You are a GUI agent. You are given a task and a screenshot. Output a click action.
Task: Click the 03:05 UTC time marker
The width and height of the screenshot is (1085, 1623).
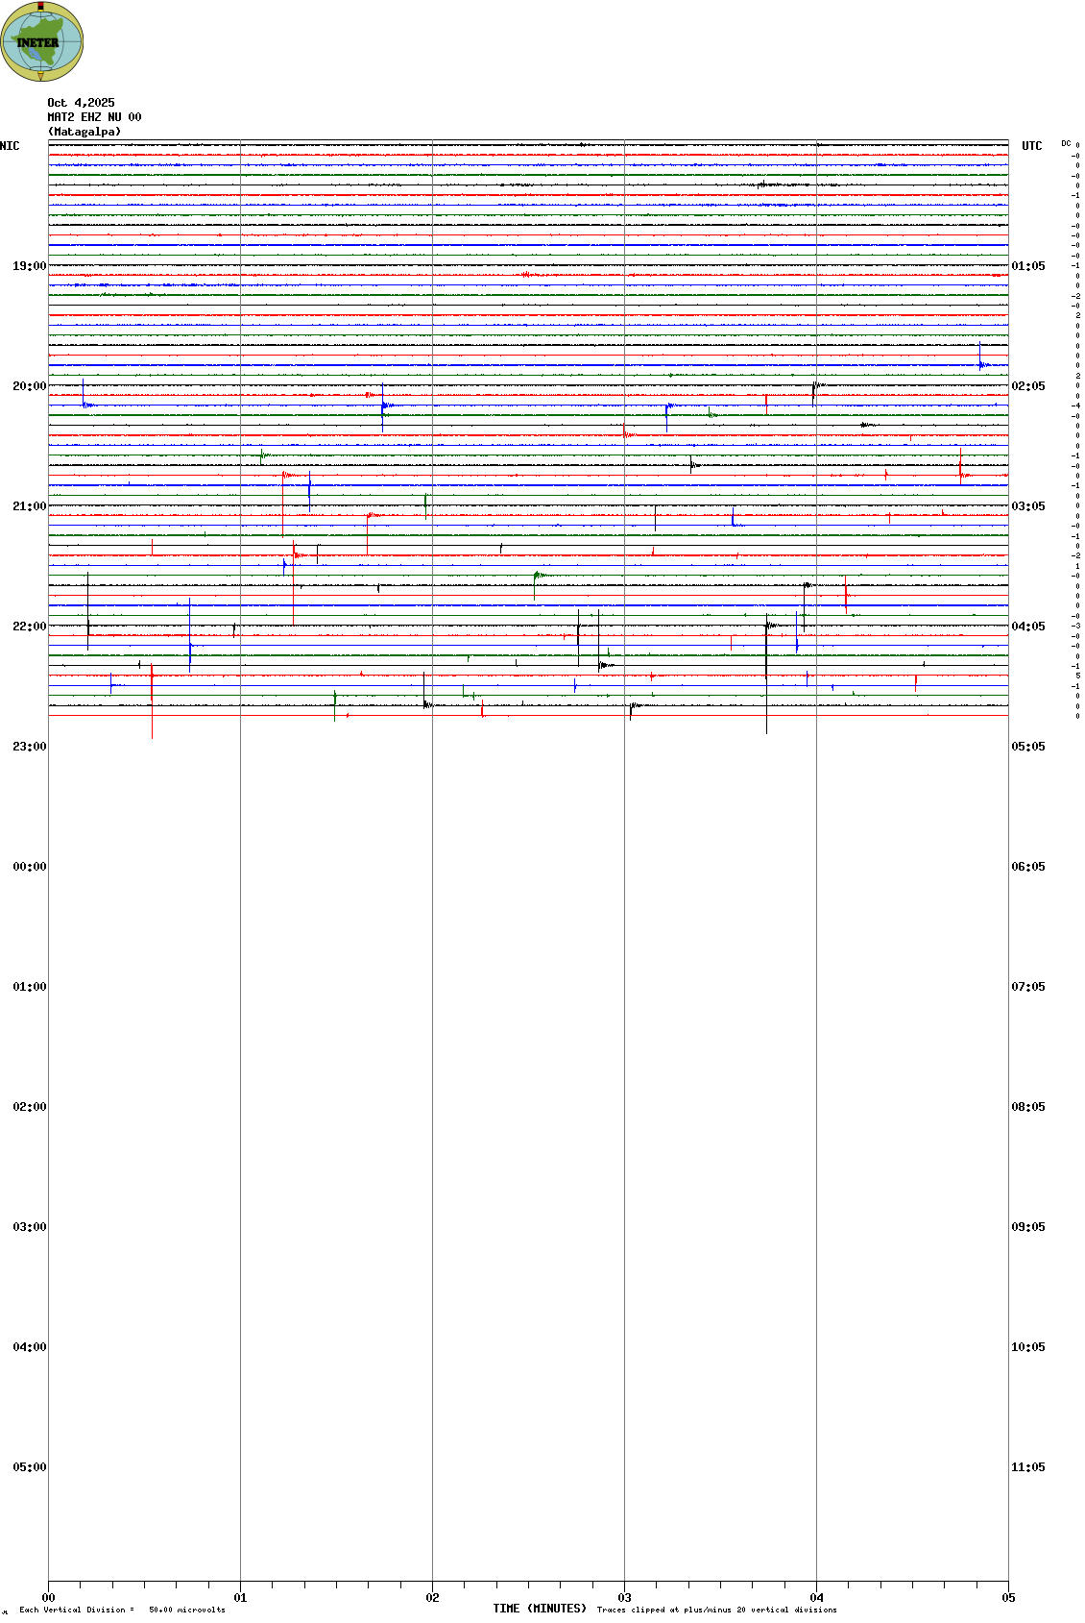(1027, 506)
